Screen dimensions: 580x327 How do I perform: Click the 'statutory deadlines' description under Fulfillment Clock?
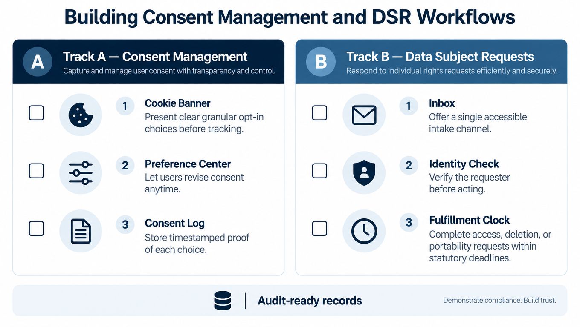coord(490,246)
